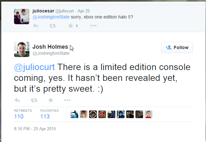Viewport: 206px width, 142px height.
Task: Favorite Josh Holmes' tweet with the star
Action: tap(50, 100)
